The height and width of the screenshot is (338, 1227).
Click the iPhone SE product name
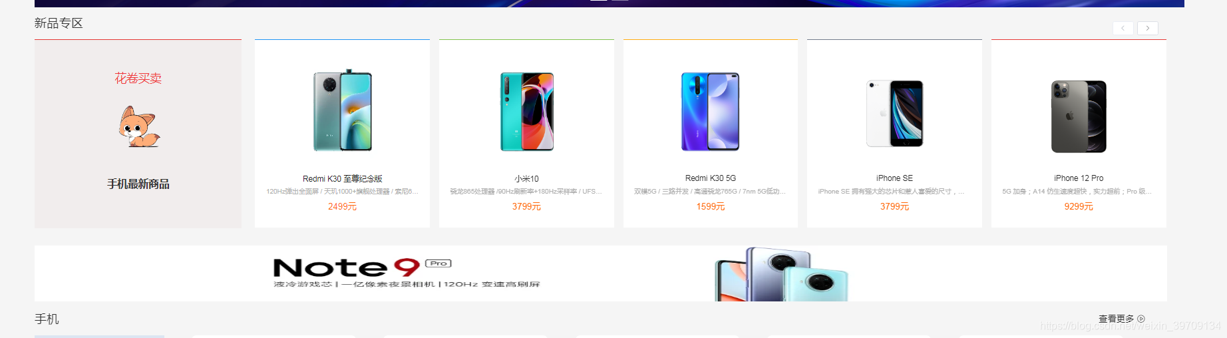[x=894, y=178]
